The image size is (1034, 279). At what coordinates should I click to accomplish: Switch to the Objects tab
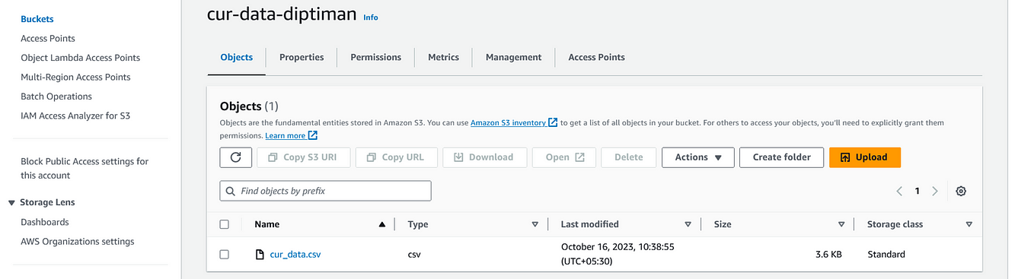(x=236, y=57)
